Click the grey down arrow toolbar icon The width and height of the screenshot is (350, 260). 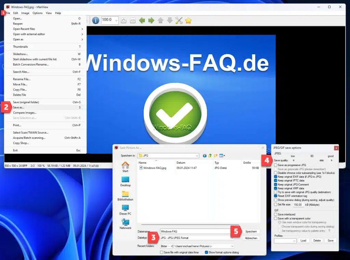pos(170,20)
